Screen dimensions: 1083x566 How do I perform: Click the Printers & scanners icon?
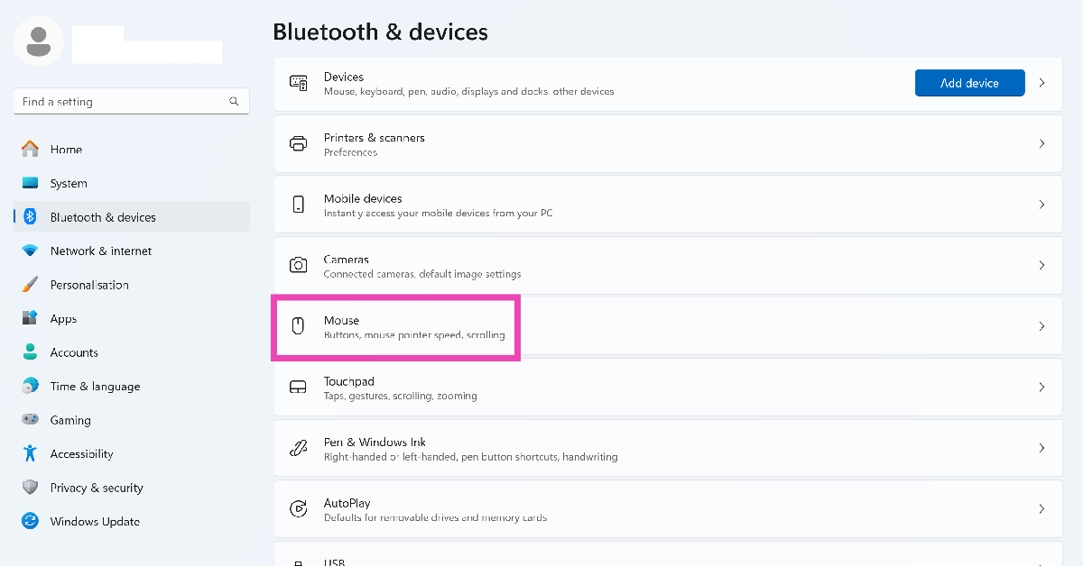[x=298, y=144]
